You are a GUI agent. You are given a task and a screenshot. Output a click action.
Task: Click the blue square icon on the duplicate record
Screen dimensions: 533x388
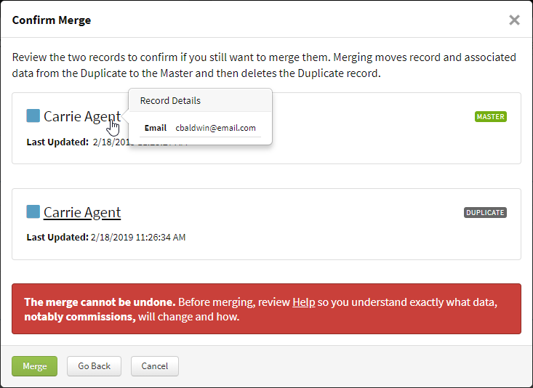pos(33,211)
